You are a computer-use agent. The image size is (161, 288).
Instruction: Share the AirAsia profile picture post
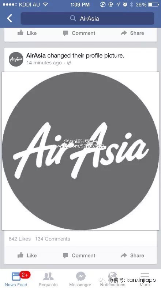click(132, 255)
